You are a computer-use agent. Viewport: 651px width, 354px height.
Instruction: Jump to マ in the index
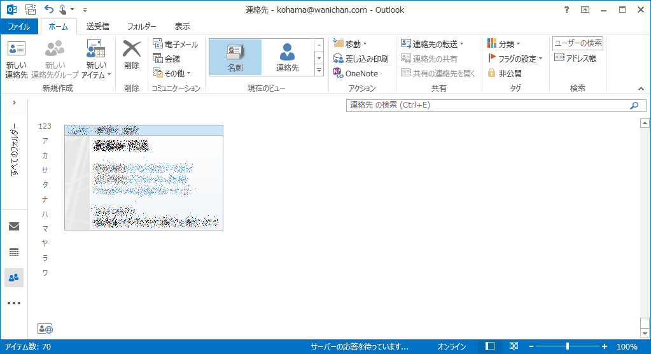tap(45, 229)
